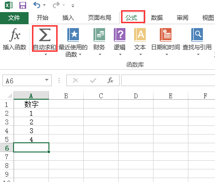Click cell A1 containing 数字
Image resolution: width=215 pixels, height=182 pixels.
tap(31, 104)
